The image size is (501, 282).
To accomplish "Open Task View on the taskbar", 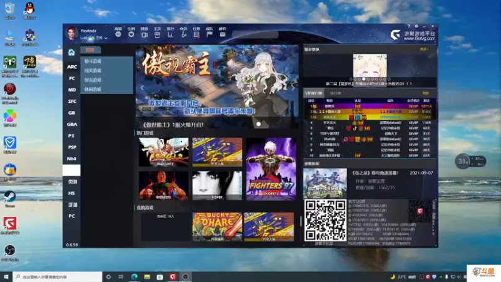I will click(x=121, y=277).
